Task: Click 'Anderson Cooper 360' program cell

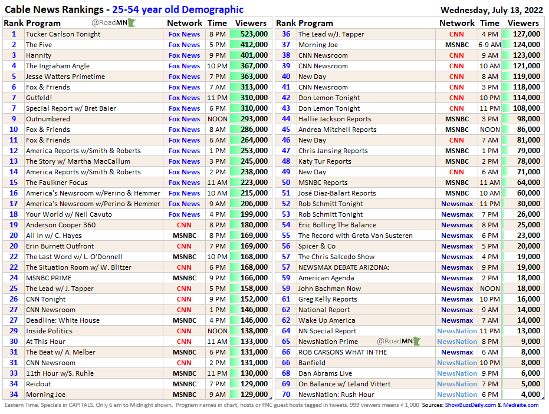Action: tap(94, 225)
